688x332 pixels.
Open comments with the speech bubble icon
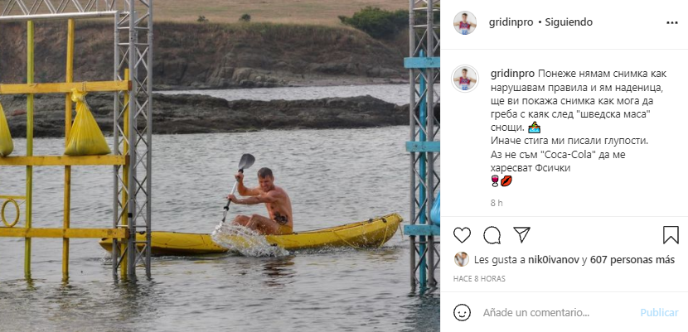pos(492,235)
